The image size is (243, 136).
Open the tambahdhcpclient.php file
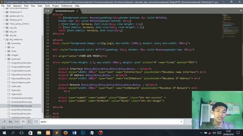22,98
